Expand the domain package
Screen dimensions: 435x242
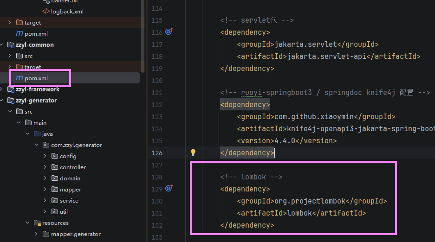tap(45, 178)
